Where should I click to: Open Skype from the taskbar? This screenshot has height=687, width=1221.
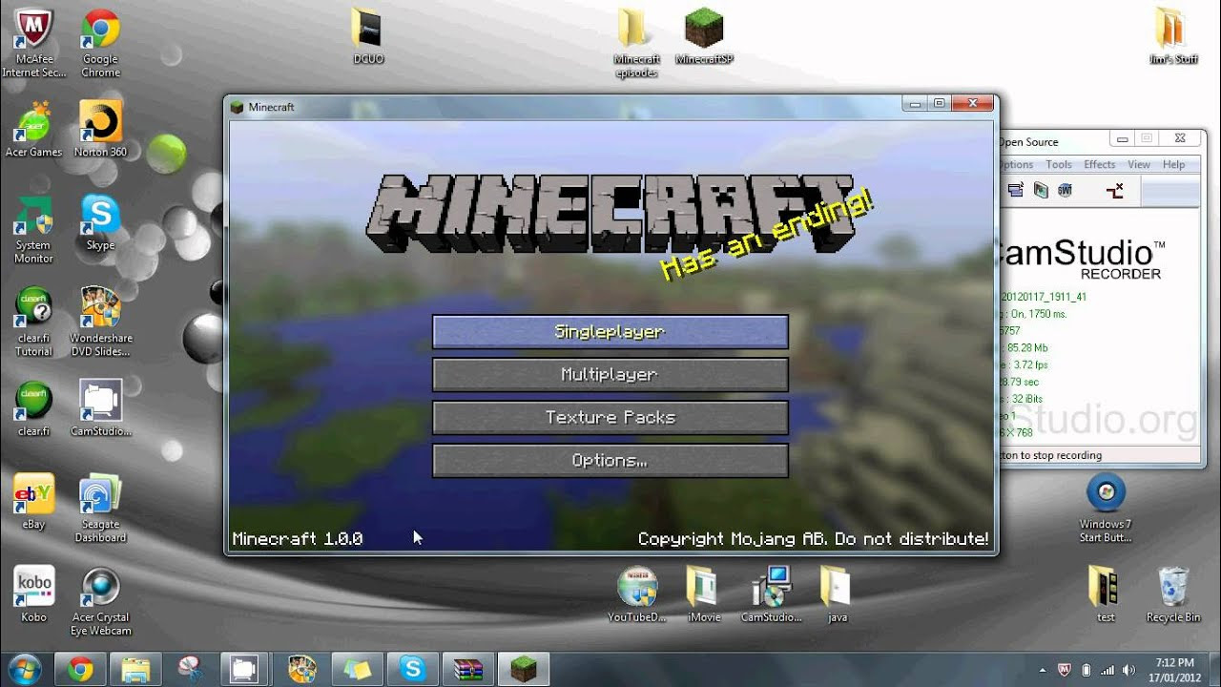(x=413, y=670)
